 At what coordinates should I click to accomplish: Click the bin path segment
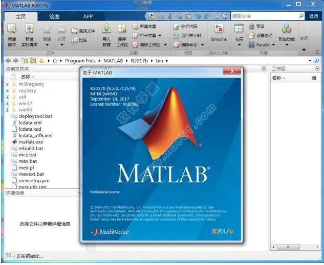click(x=159, y=61)
